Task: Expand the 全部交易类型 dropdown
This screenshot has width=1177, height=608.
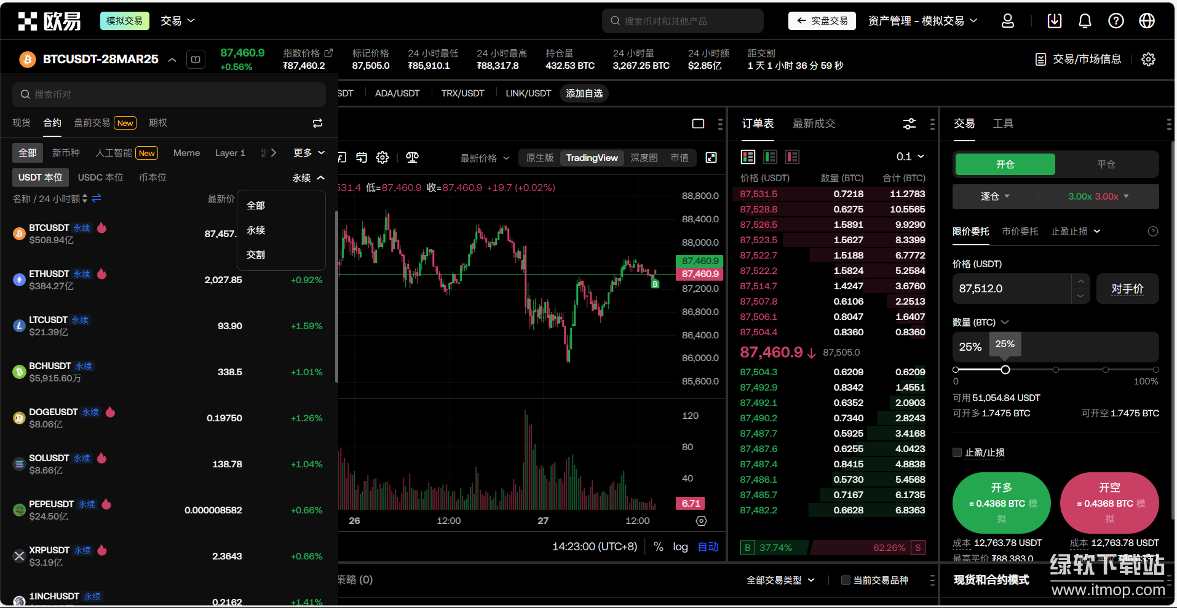Action: (780, 580)
